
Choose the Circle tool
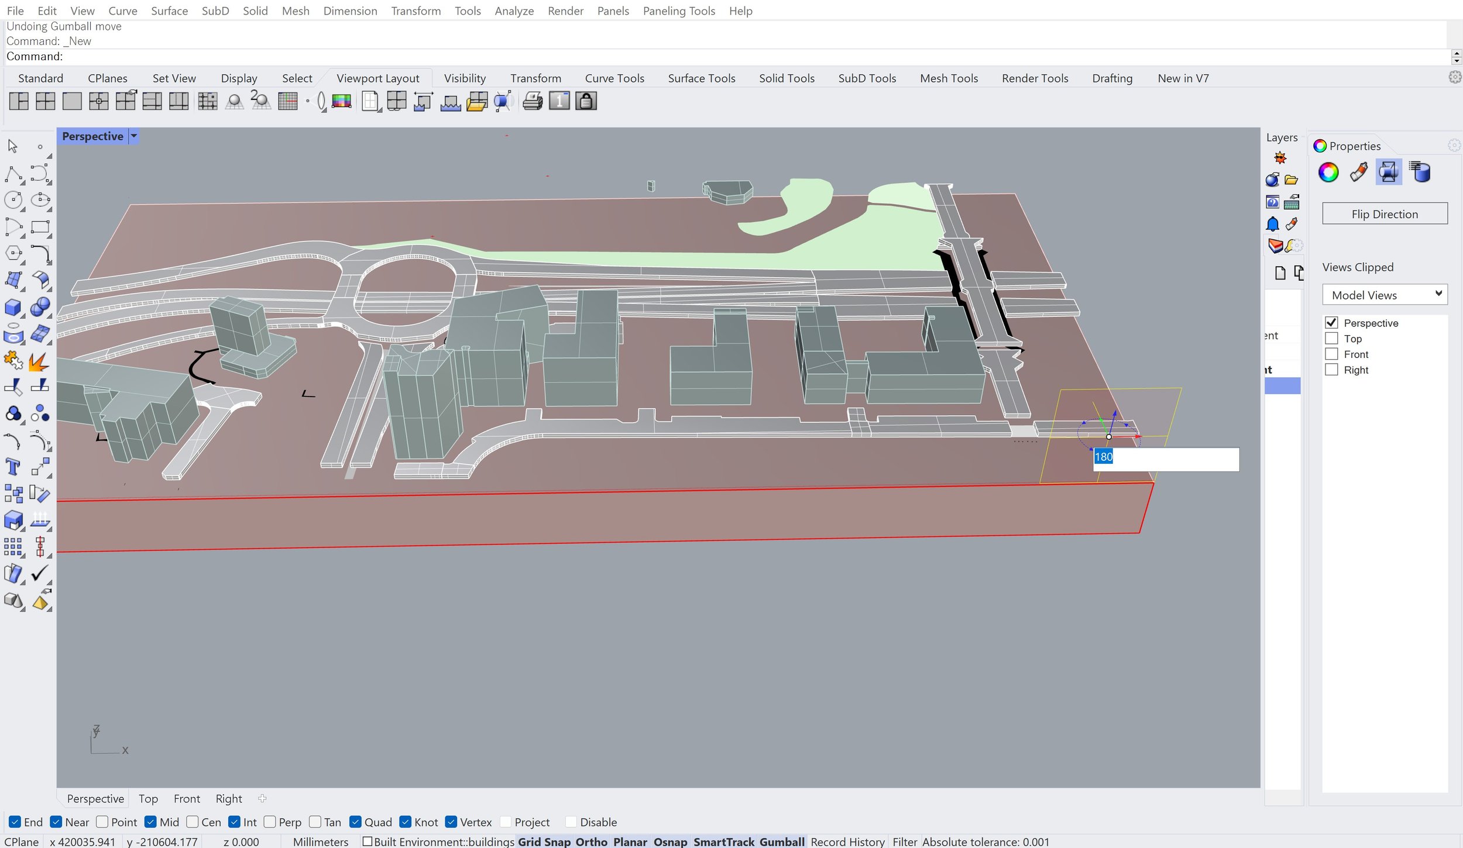point(13,200)
